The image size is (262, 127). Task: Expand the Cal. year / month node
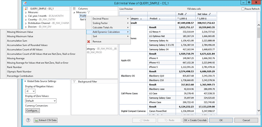[26, 16]
